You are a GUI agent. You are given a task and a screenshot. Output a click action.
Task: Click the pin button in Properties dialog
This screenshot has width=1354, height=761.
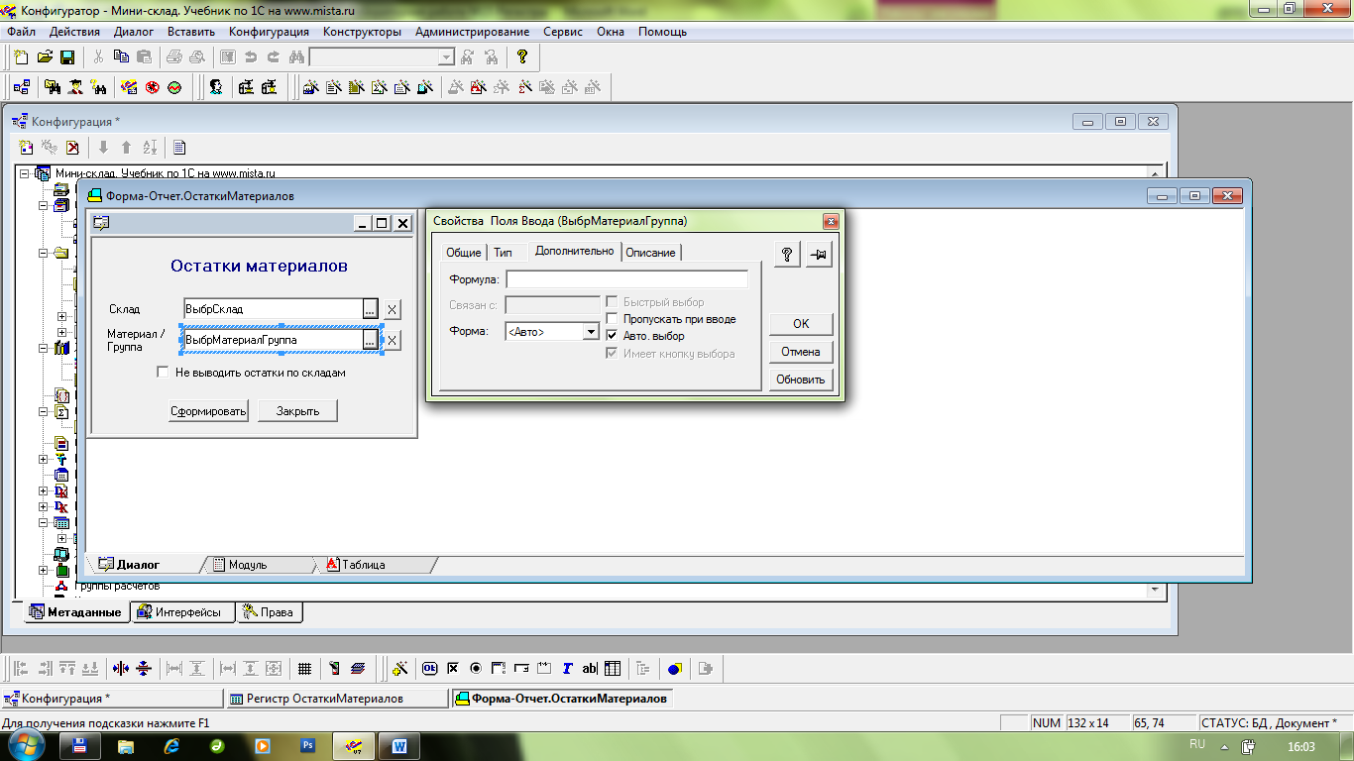(x=819, y=255)
